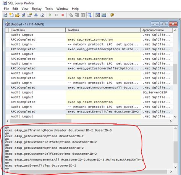Viewport: 181px width, 175px height.
Task: Click the ApplicationName column header
Action: (x=157, y=30)
